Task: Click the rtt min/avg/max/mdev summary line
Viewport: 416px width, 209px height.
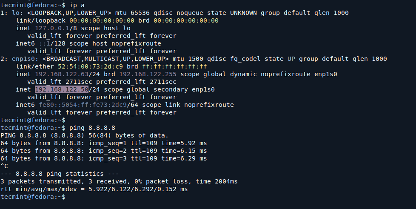Action: [x=94, y=189]
